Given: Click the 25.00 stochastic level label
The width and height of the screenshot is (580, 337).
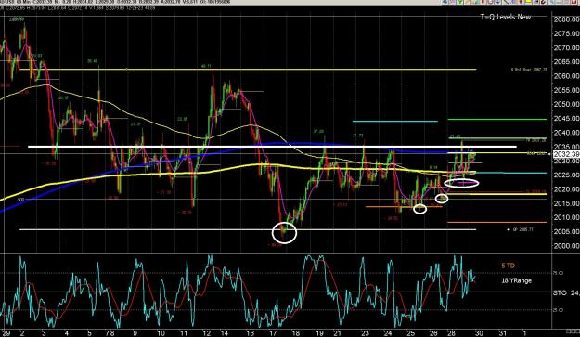Looking at the screenshot, I should click(x=559, y=310).
